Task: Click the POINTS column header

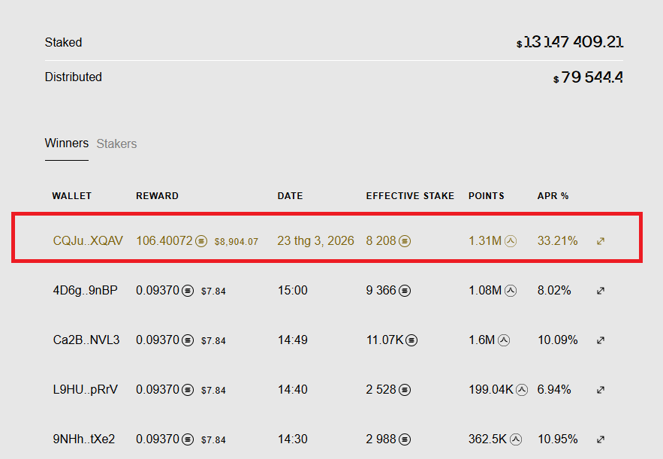Action: click(487, 196)
